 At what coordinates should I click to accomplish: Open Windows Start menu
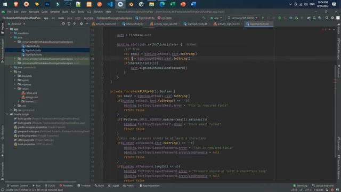tap(5, 4)
